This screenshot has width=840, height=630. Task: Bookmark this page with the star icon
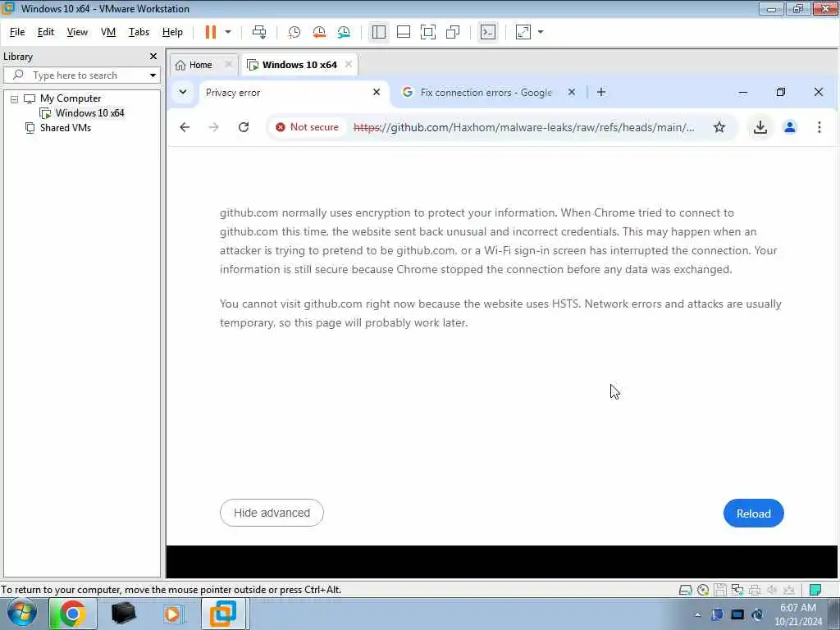pyautogui.click(x=719, y=127)
